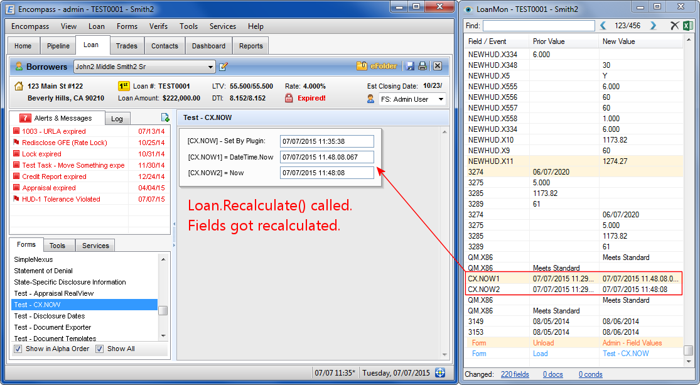Go to previous find result in LoanMon
Screen dimensions: 700x385
[x=603, y=26]
